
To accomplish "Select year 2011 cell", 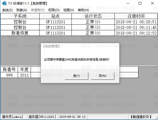I will click(x=24, y=75).
